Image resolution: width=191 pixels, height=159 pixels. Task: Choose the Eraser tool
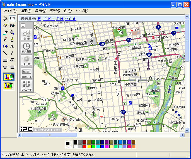pos(5,26)
